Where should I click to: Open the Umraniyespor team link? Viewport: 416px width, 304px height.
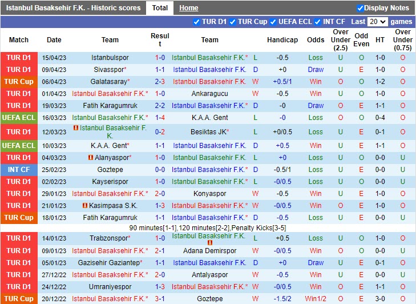point(110,287)
